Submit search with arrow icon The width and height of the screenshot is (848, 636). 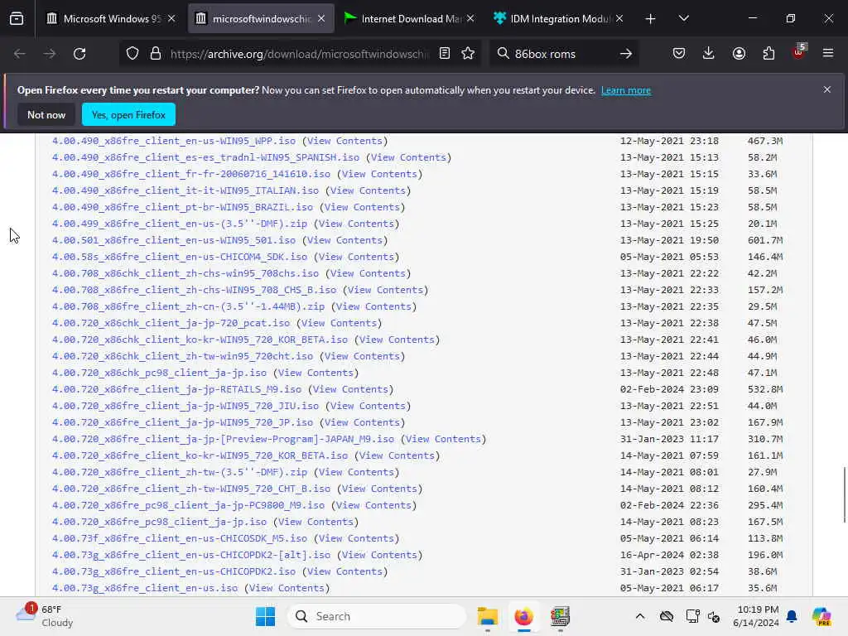626,54
